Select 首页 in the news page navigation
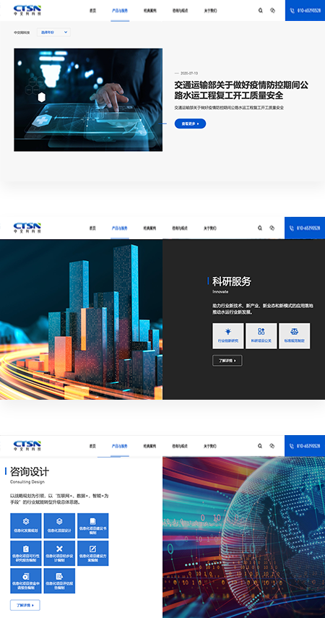This screenshot has width=325, height=618. pos(92,11)
